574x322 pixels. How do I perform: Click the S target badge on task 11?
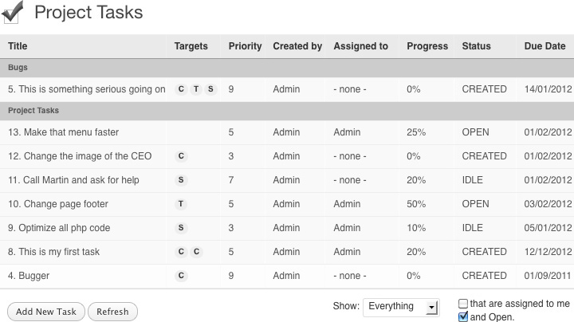coord(181,180)
